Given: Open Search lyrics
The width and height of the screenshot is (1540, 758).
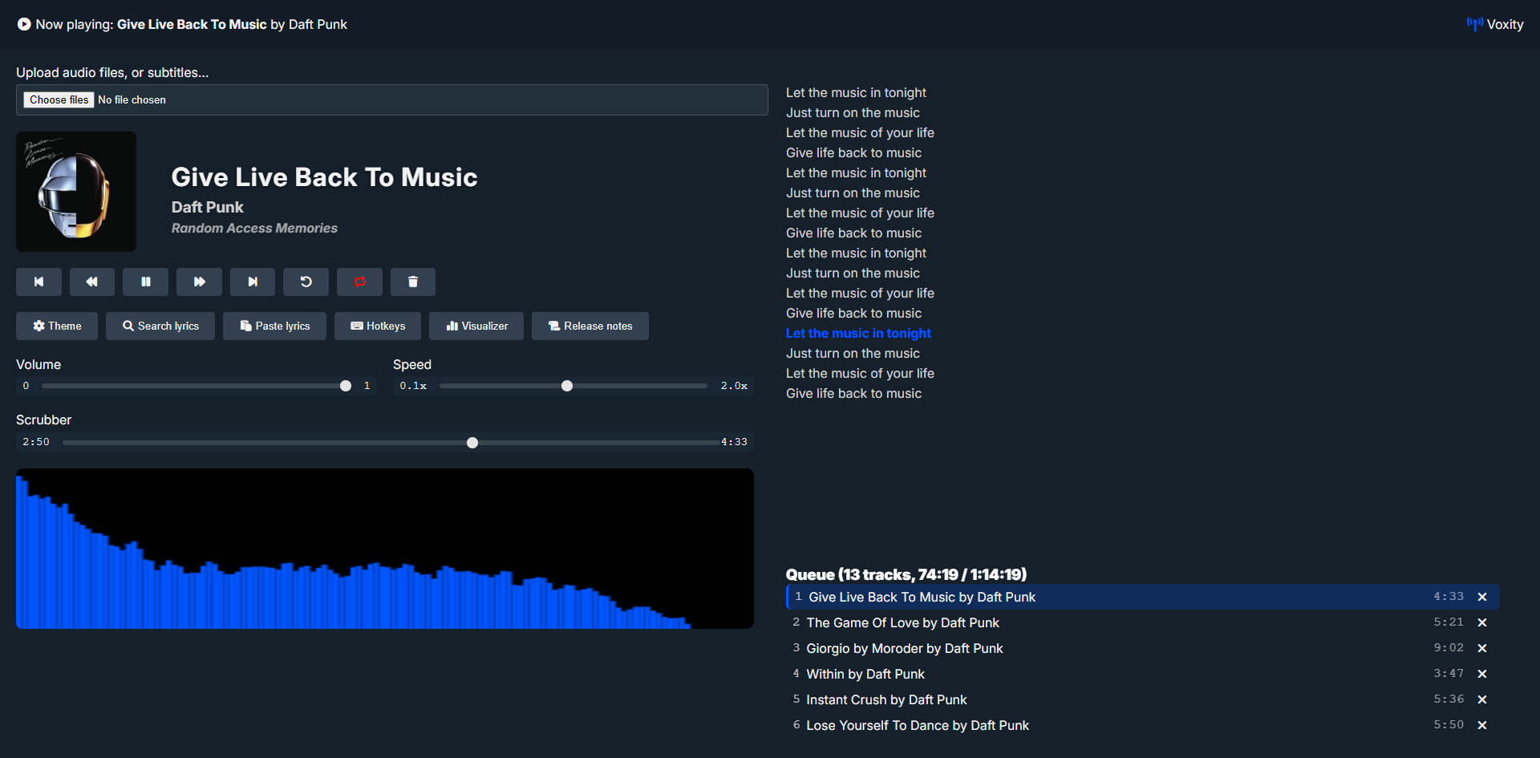Looking at the screenshot, I should pos(160,326).
